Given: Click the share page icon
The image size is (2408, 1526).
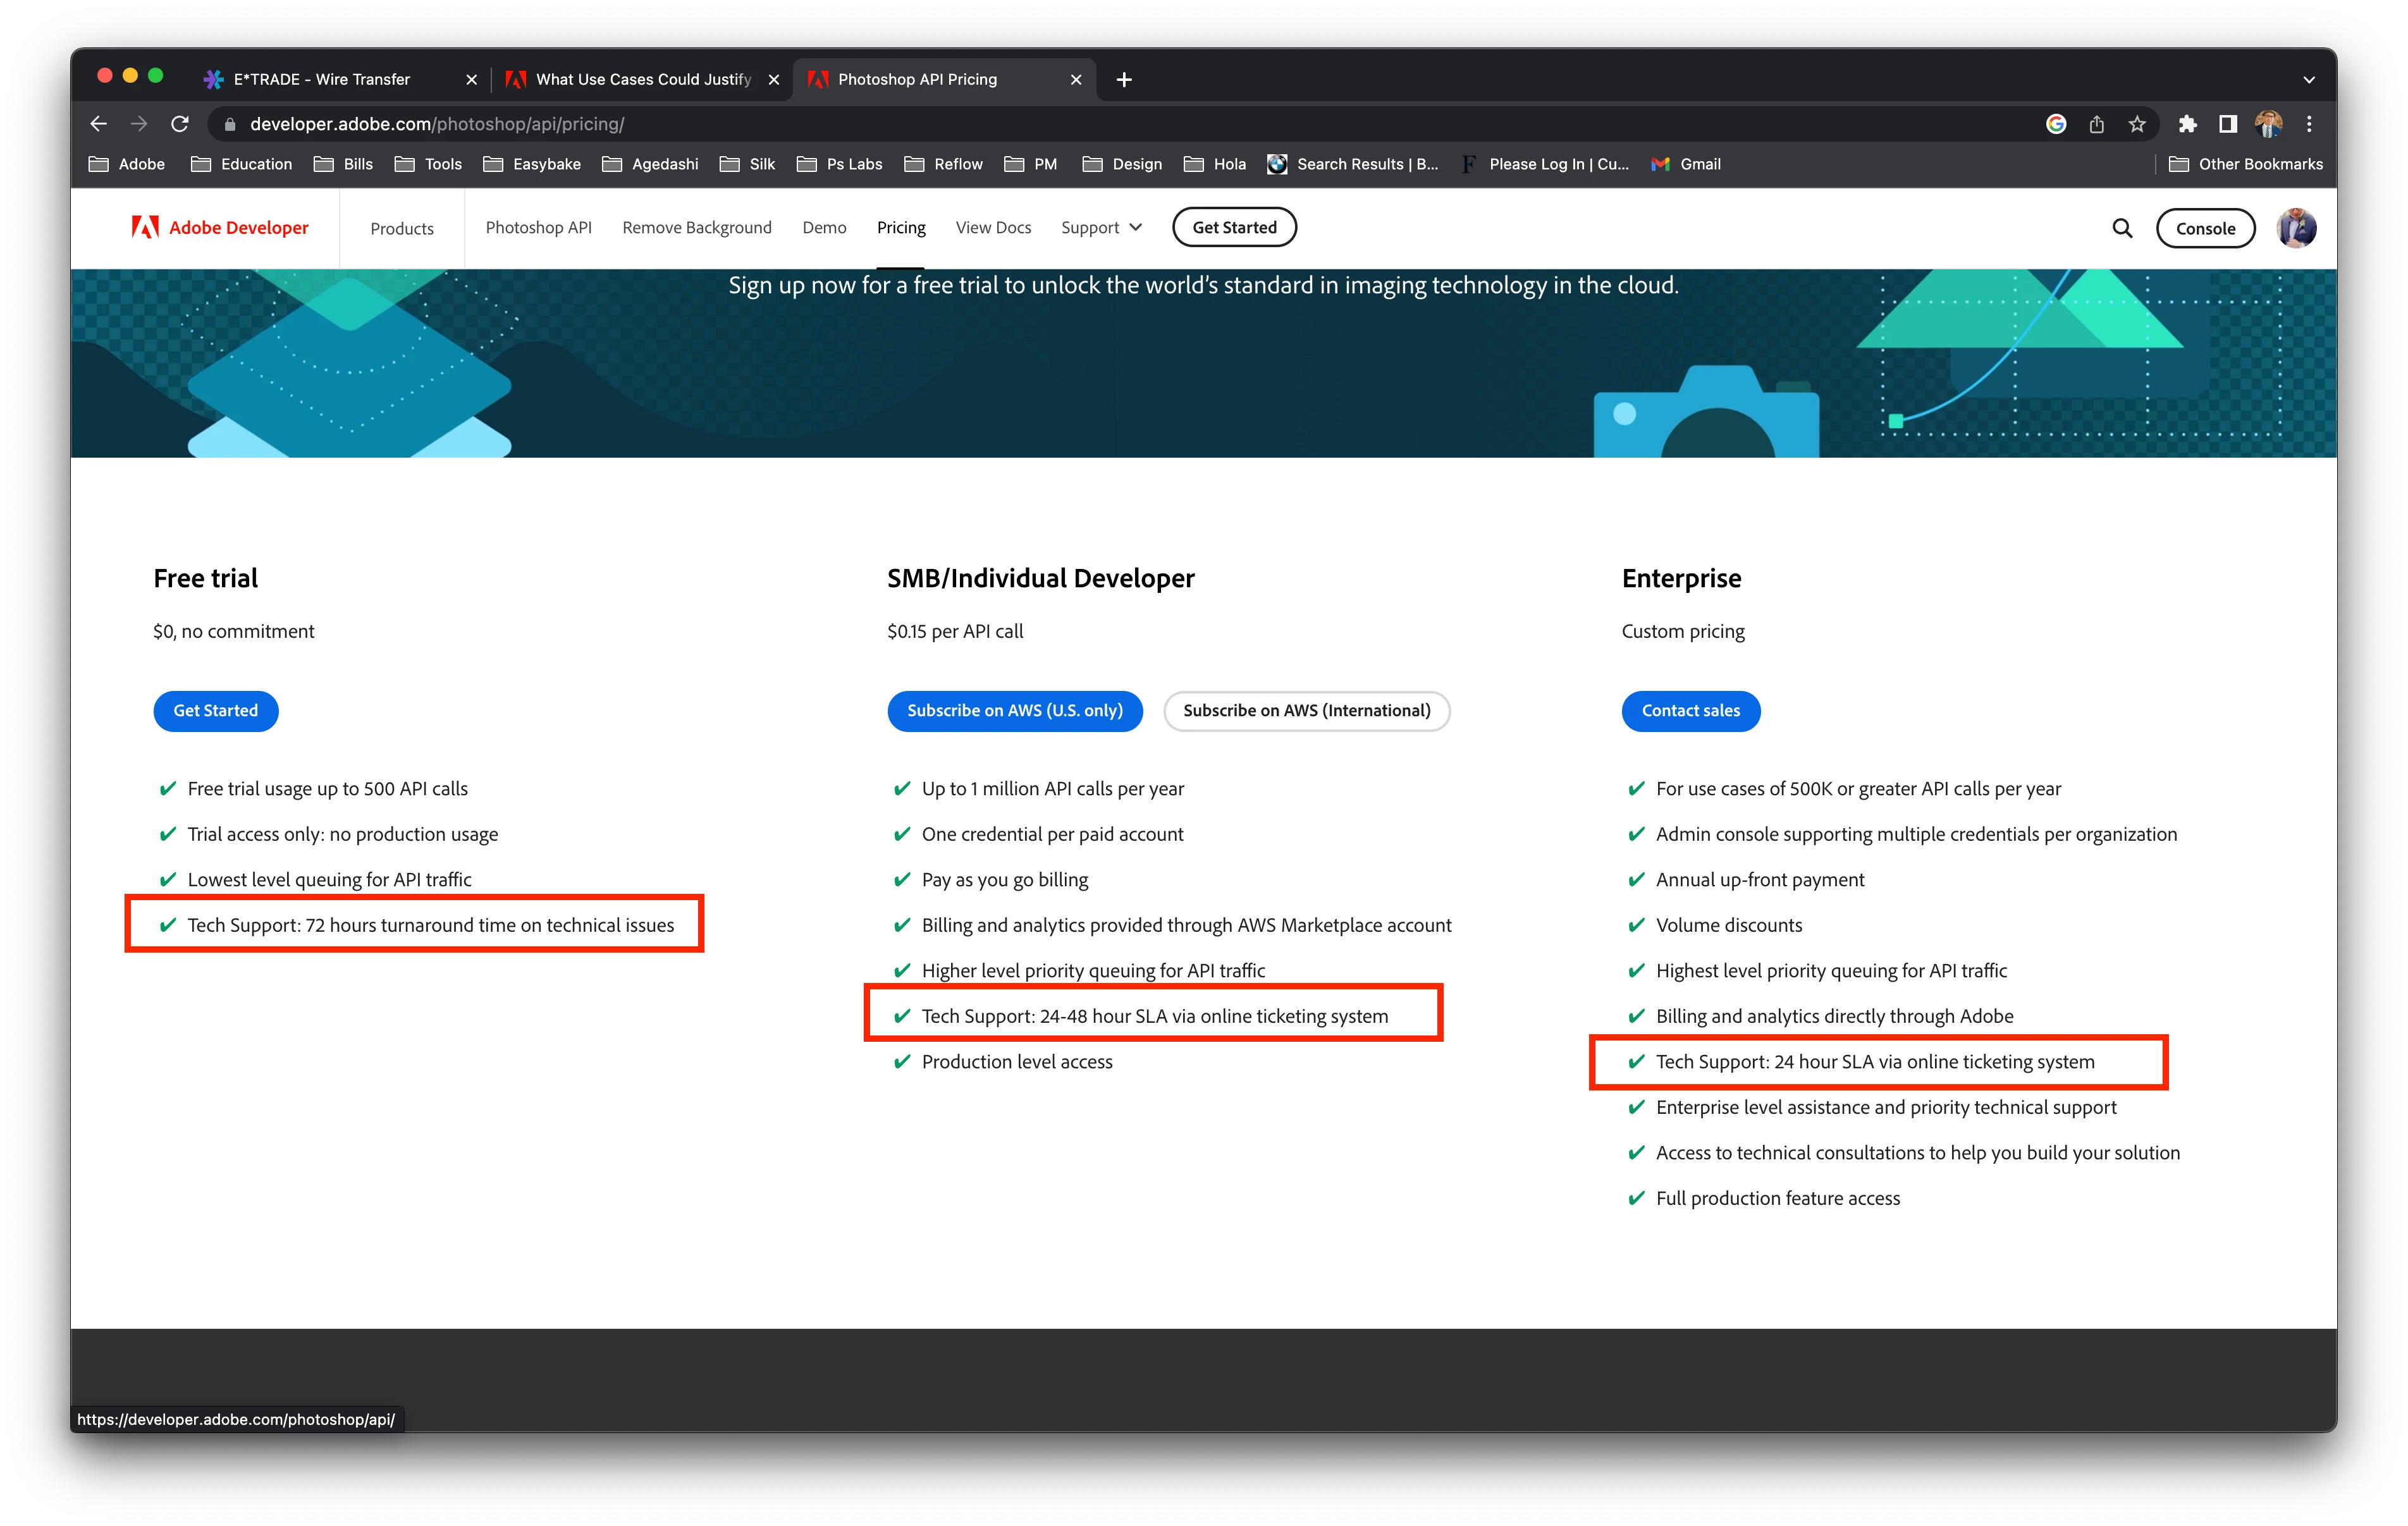Looking at the screenshot, I should 2097,124.
